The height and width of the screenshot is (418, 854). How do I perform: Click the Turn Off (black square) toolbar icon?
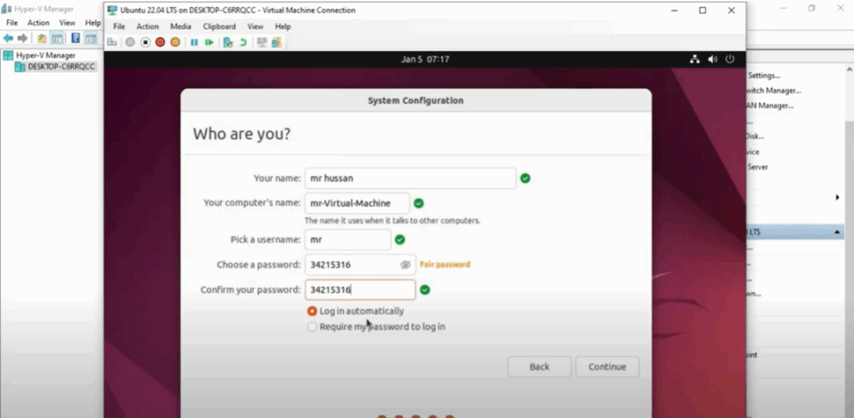(145, 42)
